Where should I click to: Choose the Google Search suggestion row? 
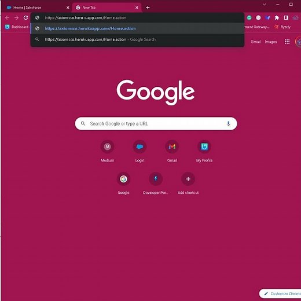coord(137,39)
